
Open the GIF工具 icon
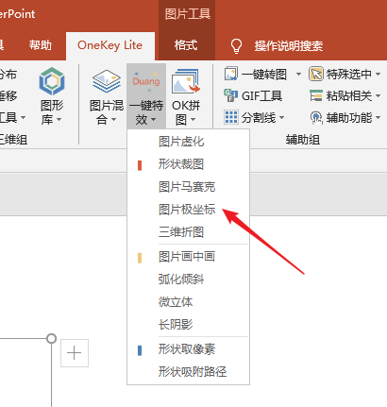[x=230, y=95]
